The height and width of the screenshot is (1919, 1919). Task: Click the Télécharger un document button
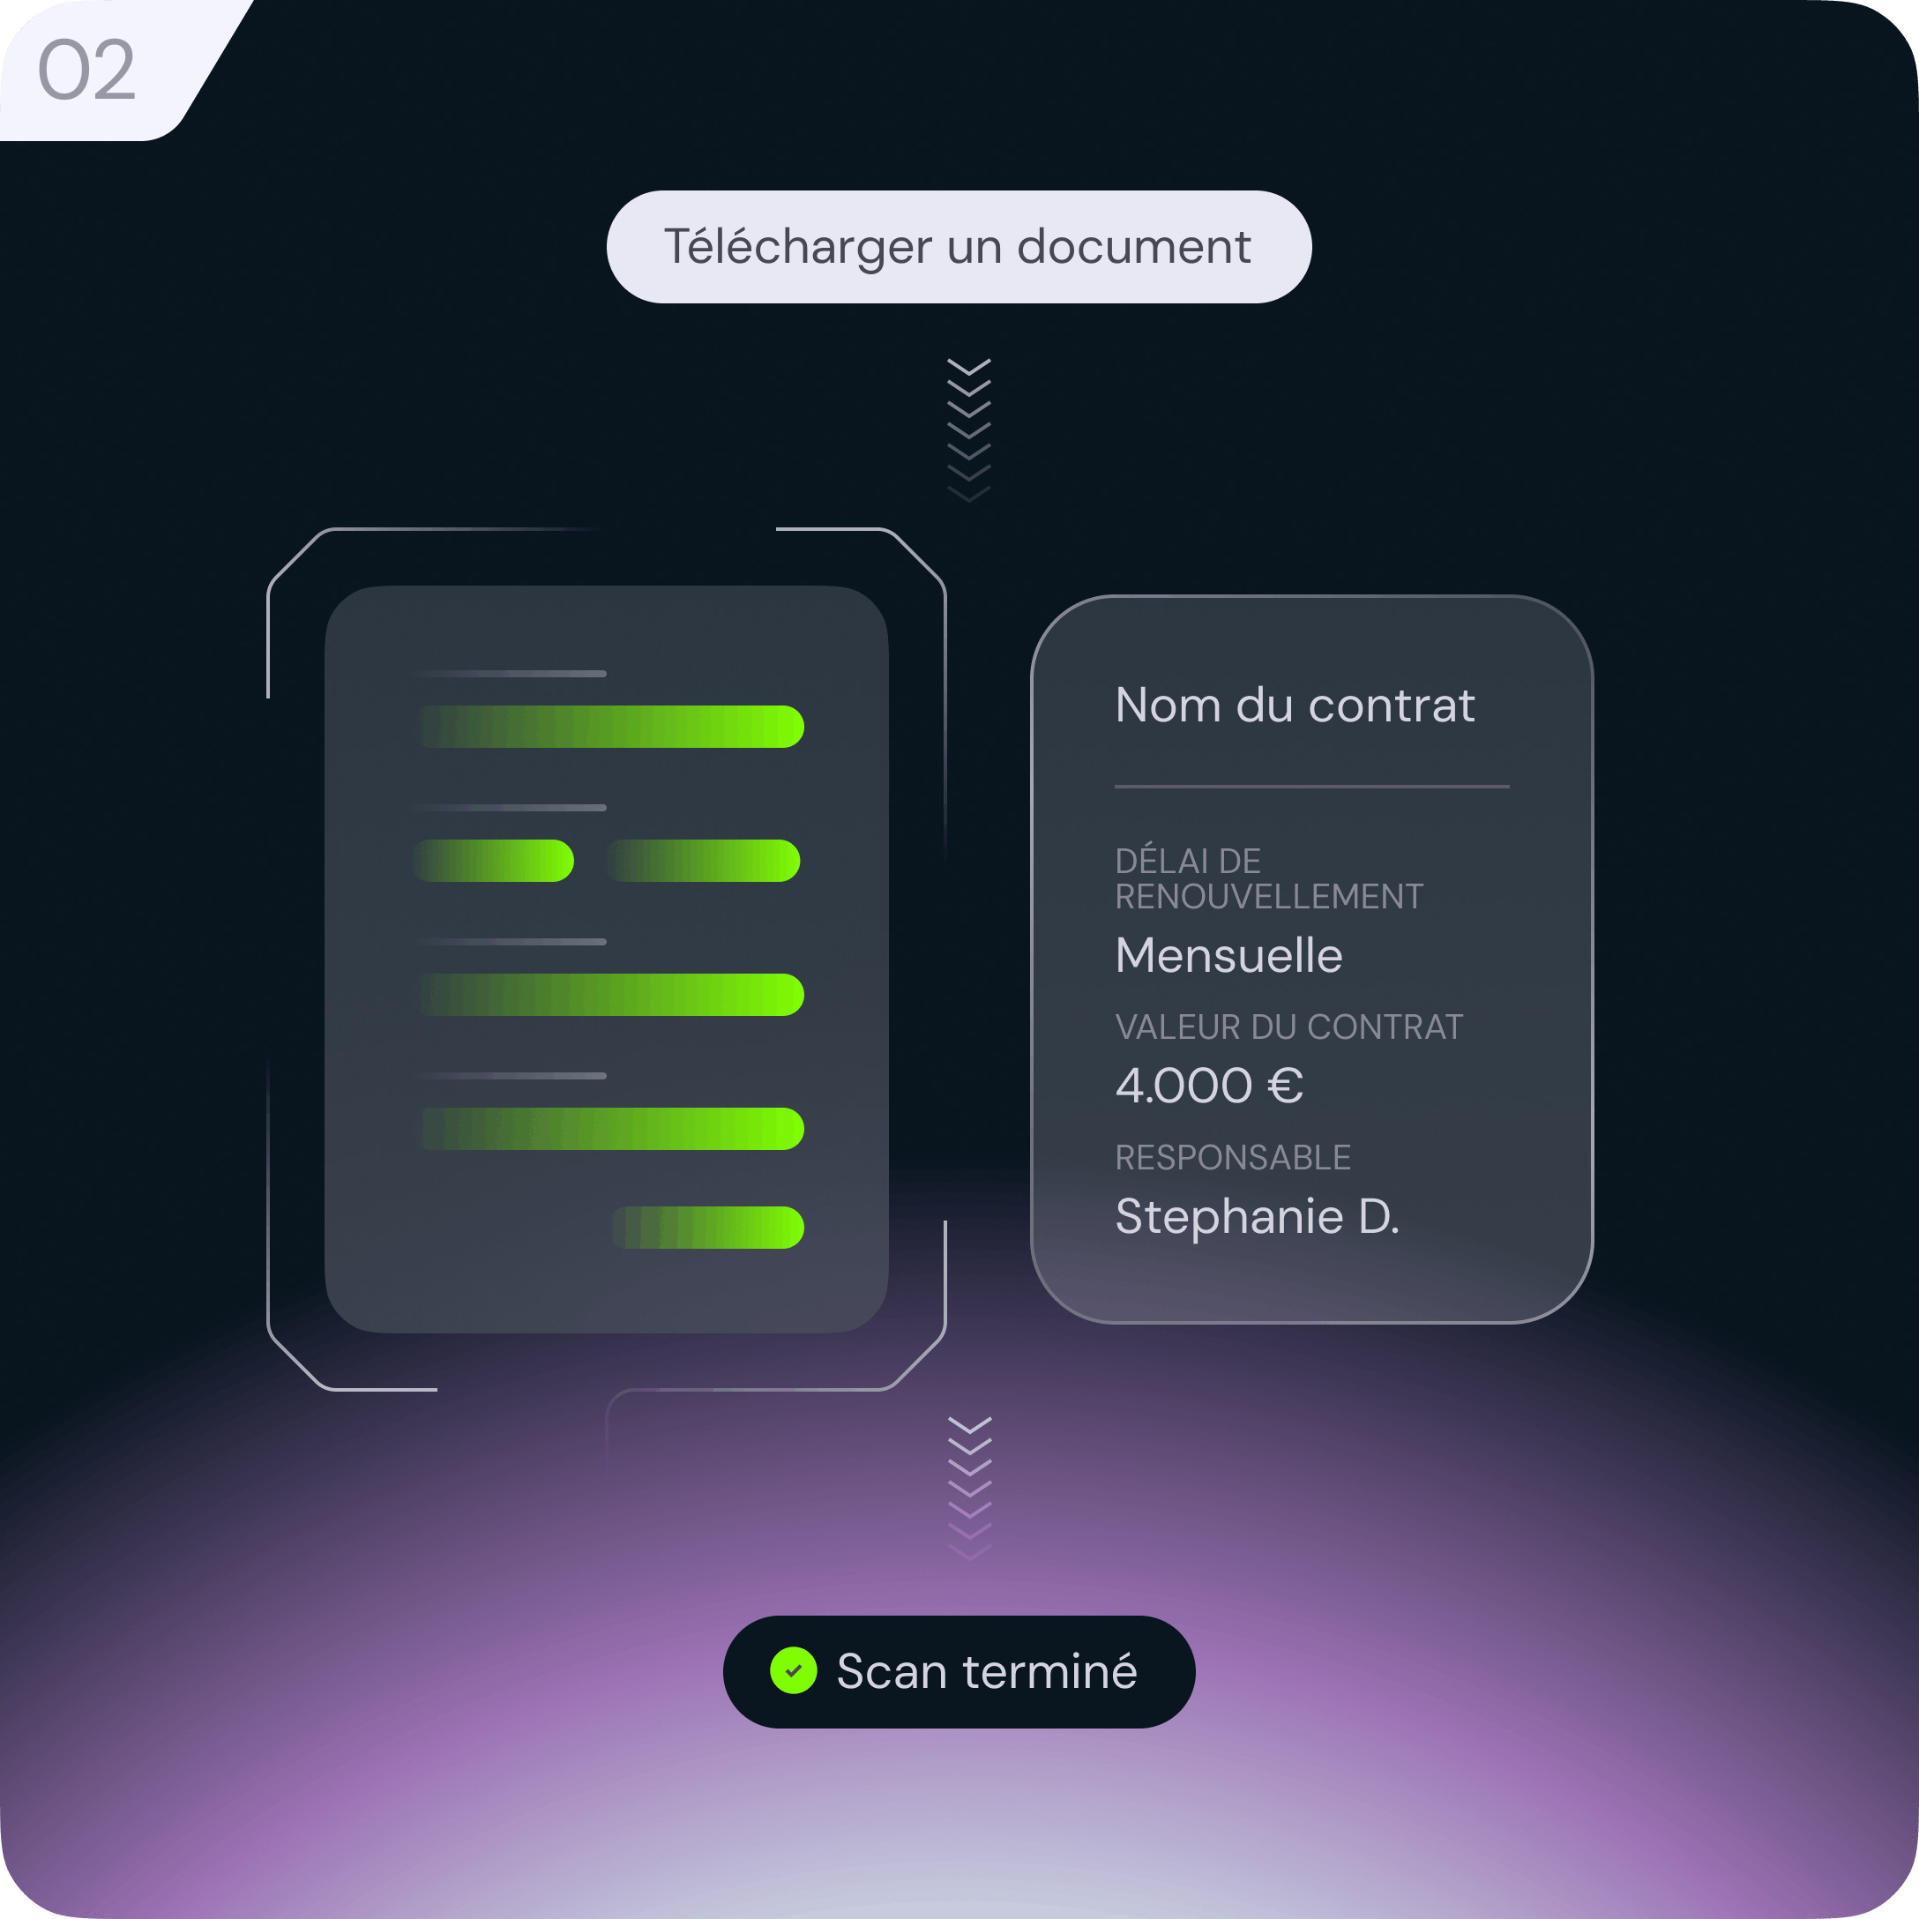click(959, 246)
